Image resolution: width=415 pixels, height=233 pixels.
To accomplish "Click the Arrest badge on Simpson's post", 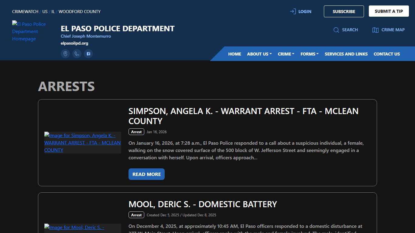I will click(x=136, y=132).
